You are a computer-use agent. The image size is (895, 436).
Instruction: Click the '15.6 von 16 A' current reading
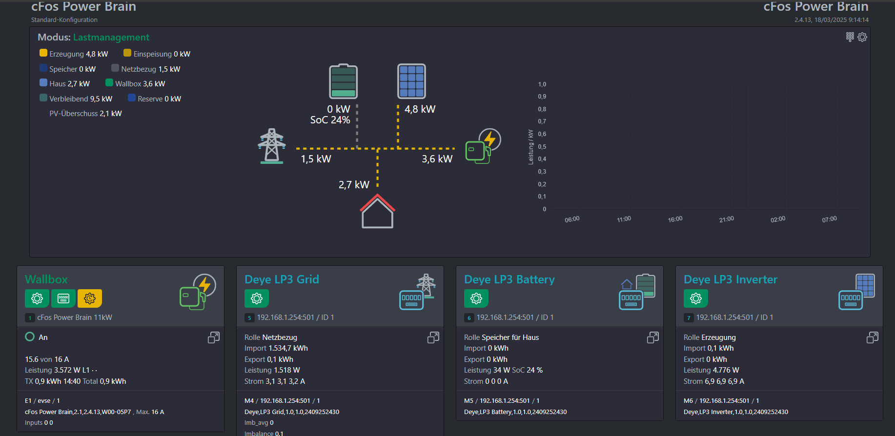47,359
